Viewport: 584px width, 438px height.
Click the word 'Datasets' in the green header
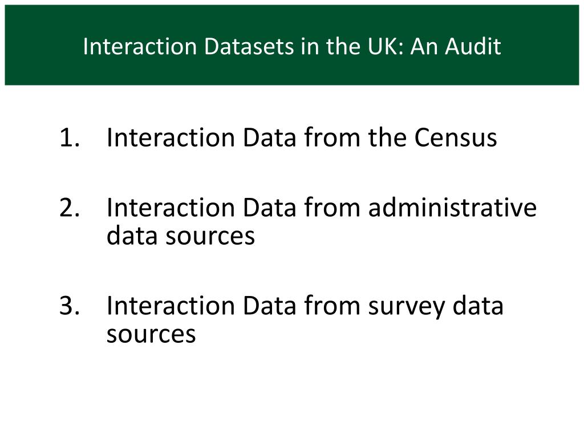(249, 47)
